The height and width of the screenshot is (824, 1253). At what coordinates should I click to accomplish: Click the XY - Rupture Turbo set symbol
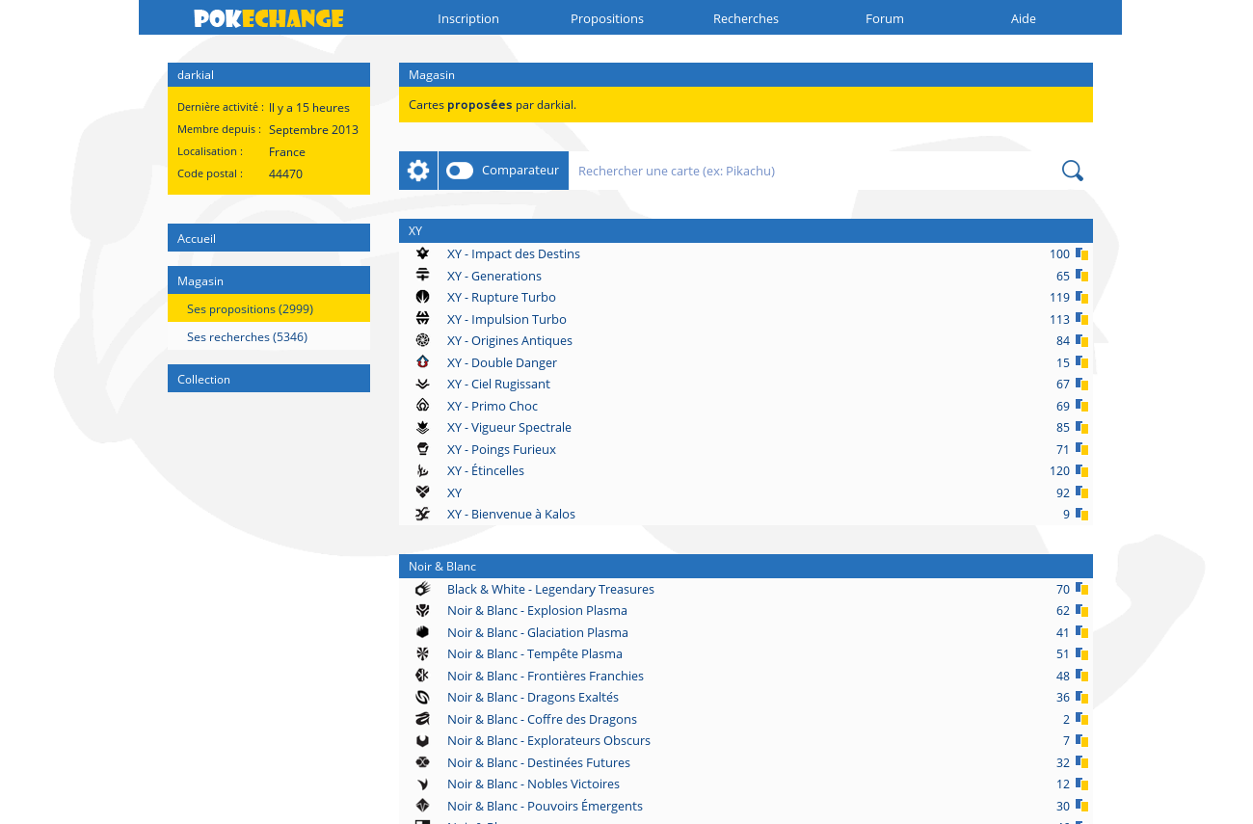click(x=422, y=297)
